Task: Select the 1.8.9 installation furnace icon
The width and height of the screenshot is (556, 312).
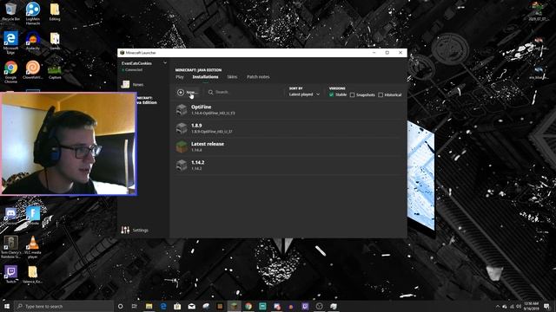Action: (182, 128)
